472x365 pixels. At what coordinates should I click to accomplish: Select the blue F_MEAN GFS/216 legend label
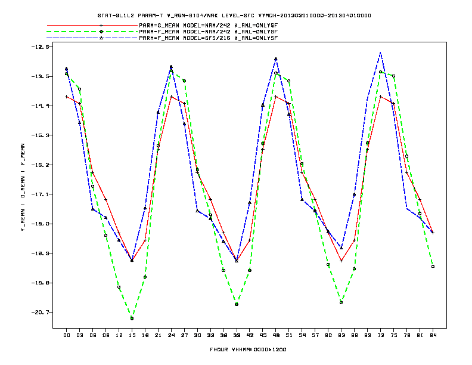tap(208, 38)
